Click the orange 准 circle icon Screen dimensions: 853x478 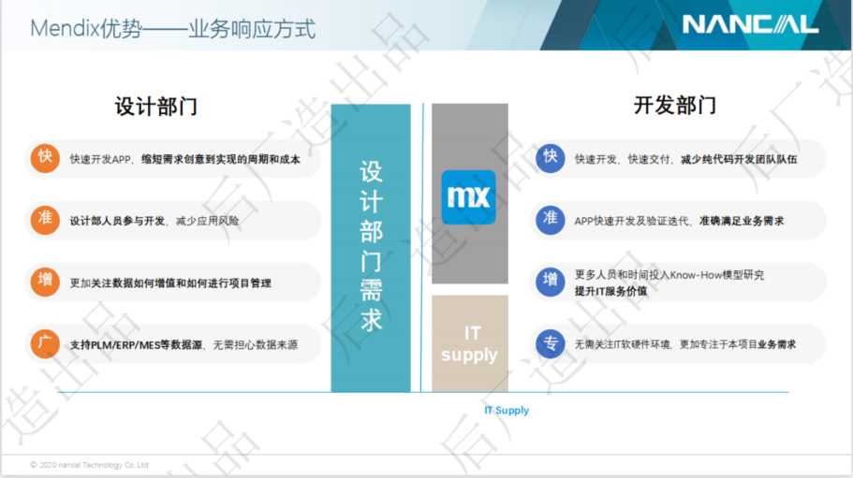[x=45, y=220]
